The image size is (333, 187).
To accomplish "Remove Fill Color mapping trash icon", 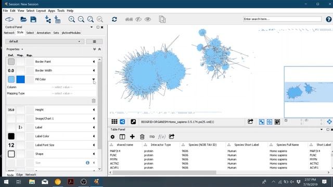I will [x=94, y=101].
